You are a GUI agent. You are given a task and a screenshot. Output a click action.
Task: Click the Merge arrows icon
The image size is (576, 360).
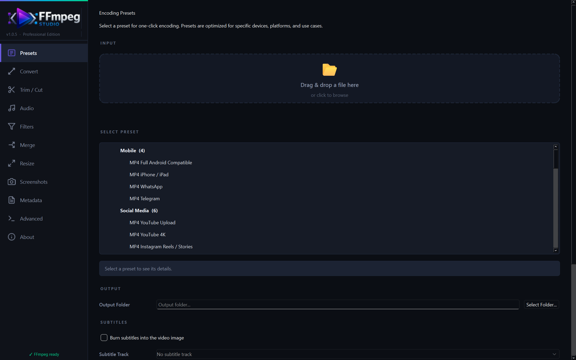[x=11, y=145]
